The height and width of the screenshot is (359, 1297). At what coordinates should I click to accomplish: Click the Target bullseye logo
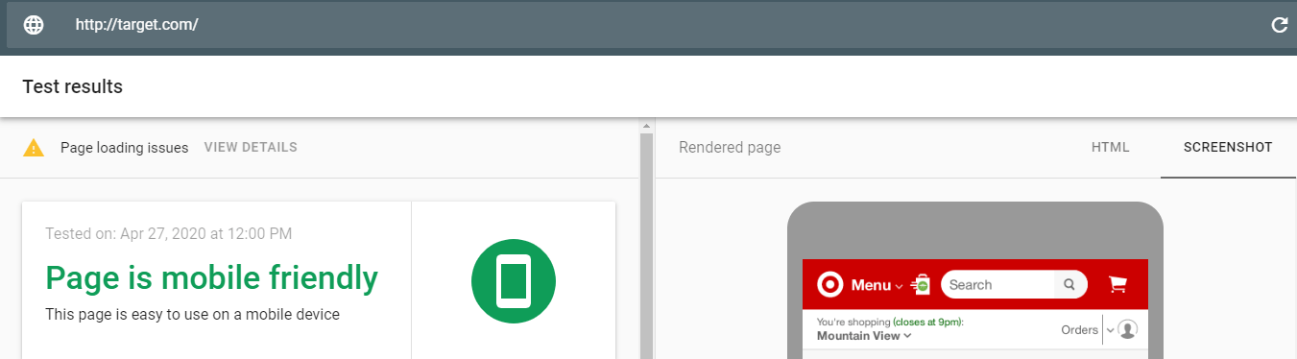(829, 284)
